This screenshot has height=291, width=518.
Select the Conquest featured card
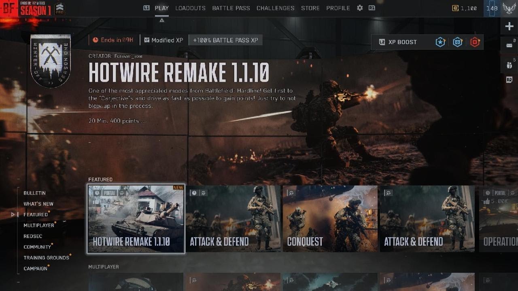click(x=330, y=219)
